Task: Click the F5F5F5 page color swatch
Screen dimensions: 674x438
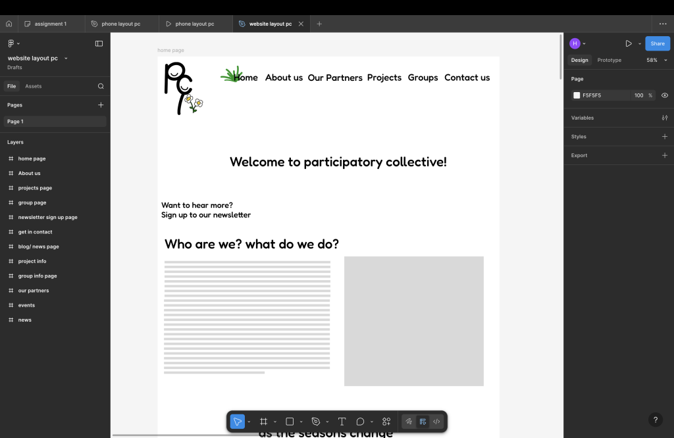Action: [x=577, y=95]
